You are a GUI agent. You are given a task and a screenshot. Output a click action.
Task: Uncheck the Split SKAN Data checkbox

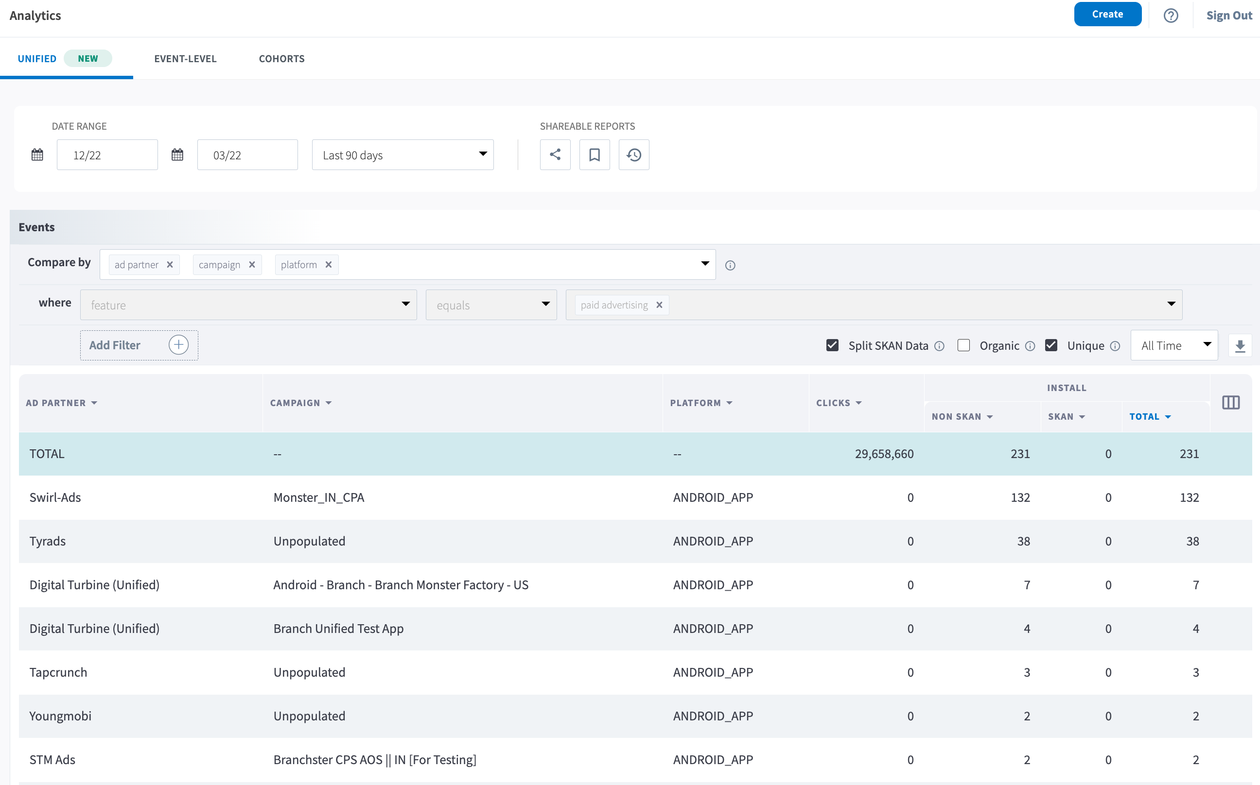tap(832, 345)
